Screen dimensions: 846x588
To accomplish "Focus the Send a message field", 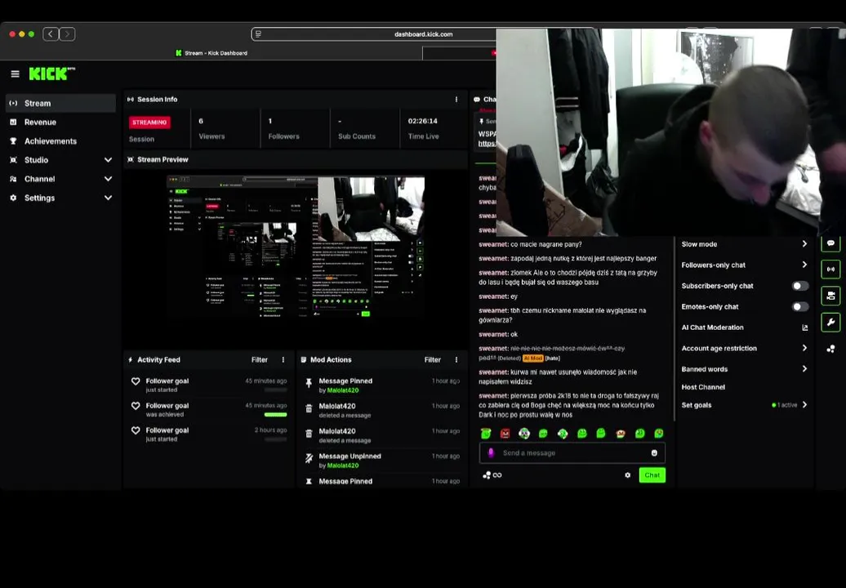I will [x=572, y=453].
